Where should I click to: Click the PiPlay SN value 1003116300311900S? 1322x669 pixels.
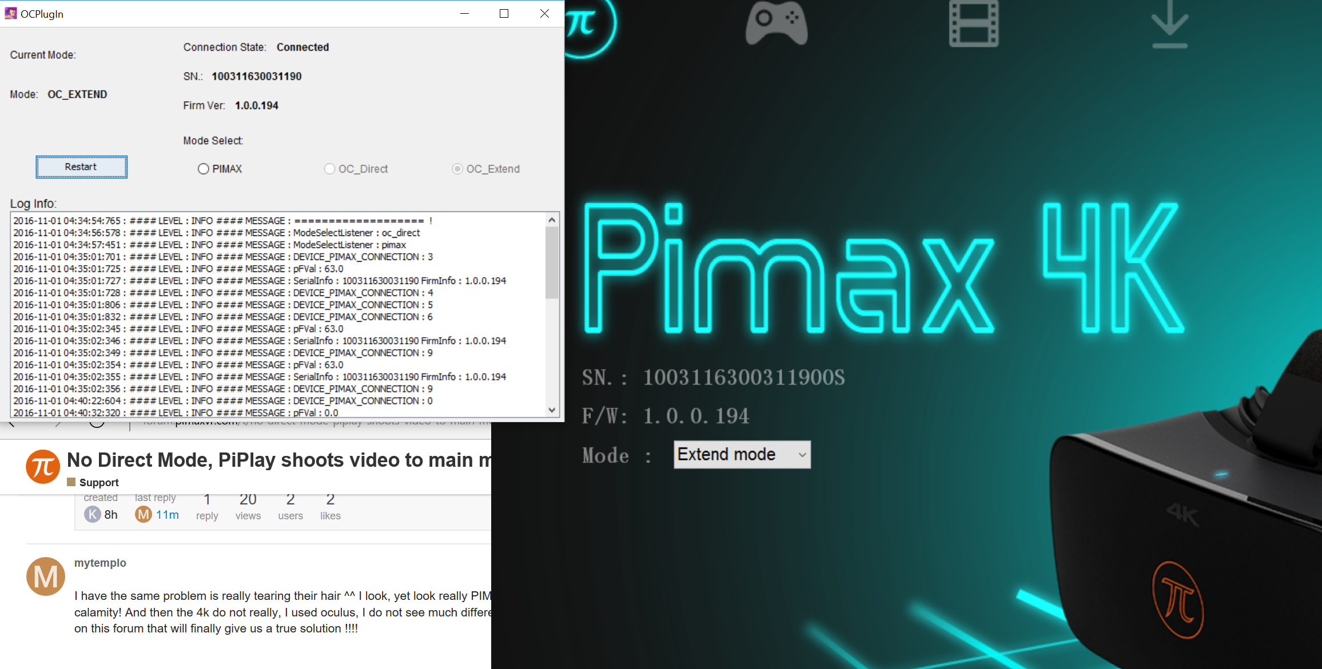pos(744,378)
